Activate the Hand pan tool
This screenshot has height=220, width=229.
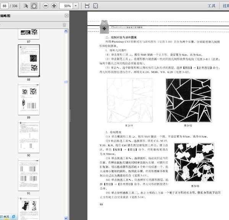pos(34,6)
